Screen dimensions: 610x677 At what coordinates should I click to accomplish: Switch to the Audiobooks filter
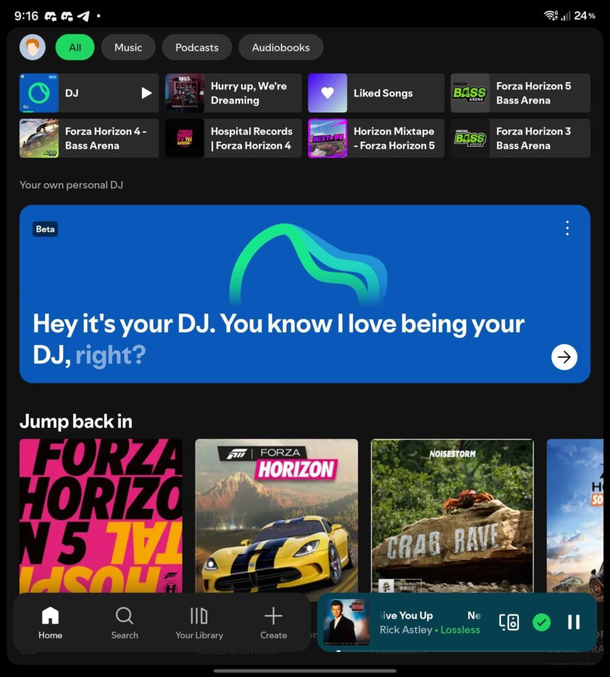pyautogui.click(x=281, y=47)
